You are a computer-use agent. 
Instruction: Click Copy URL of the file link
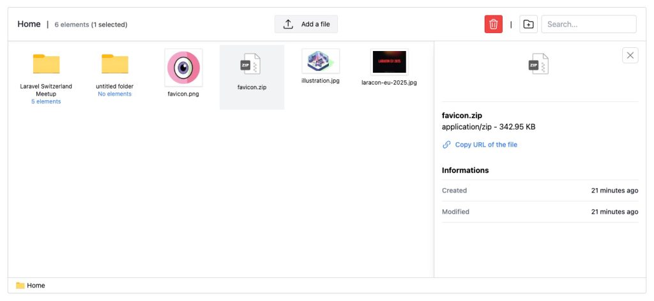(486, 145)
